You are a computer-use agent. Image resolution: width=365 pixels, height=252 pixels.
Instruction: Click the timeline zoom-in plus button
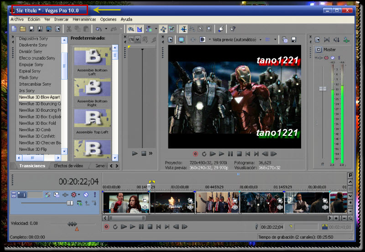336,218
